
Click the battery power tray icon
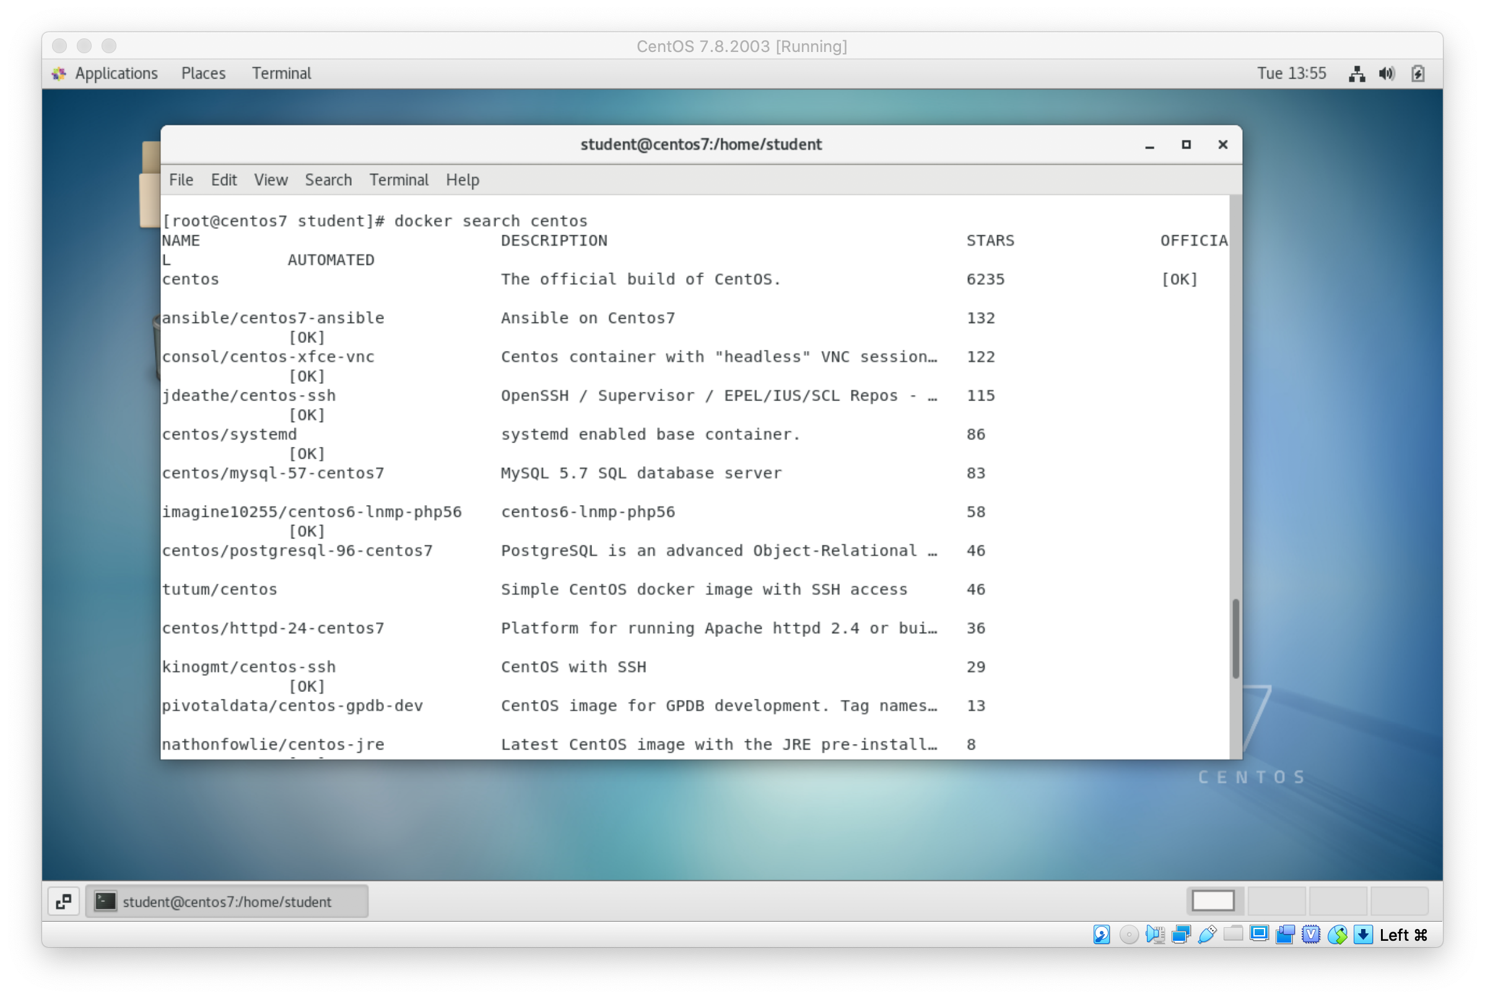(1418, 74)
